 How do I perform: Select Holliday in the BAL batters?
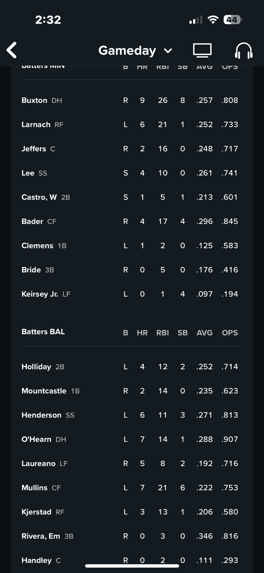click(x=36, y=367)
